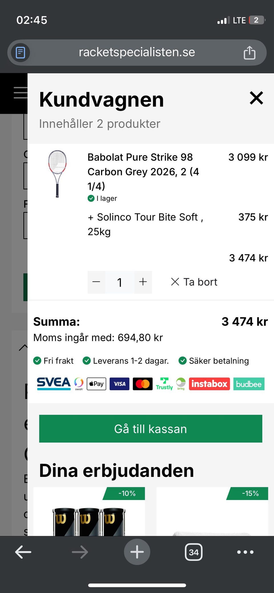Open reader mode icon in address bar
The image size is (274, 593).
tap(20, 53)
